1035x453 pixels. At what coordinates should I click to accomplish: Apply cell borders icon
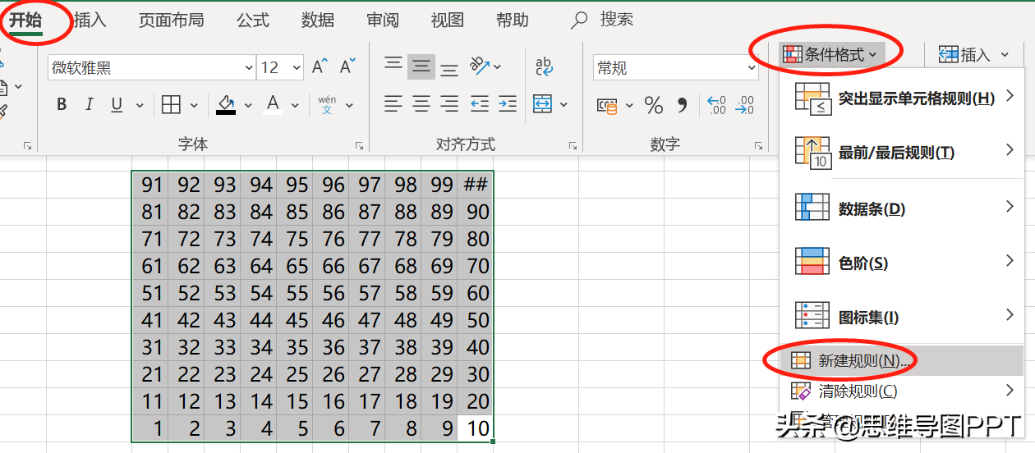[x=171, y=105]
